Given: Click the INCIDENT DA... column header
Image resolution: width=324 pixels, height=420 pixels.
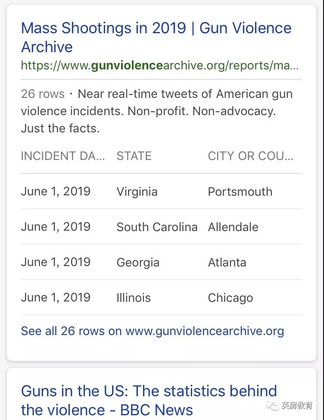Looking at the screenshot, I should (x=63, y=156).
